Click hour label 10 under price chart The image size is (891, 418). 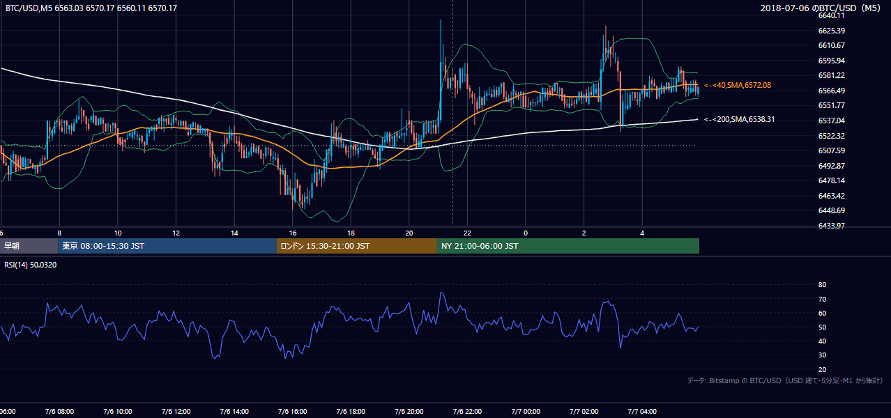[x=118, y=233]
